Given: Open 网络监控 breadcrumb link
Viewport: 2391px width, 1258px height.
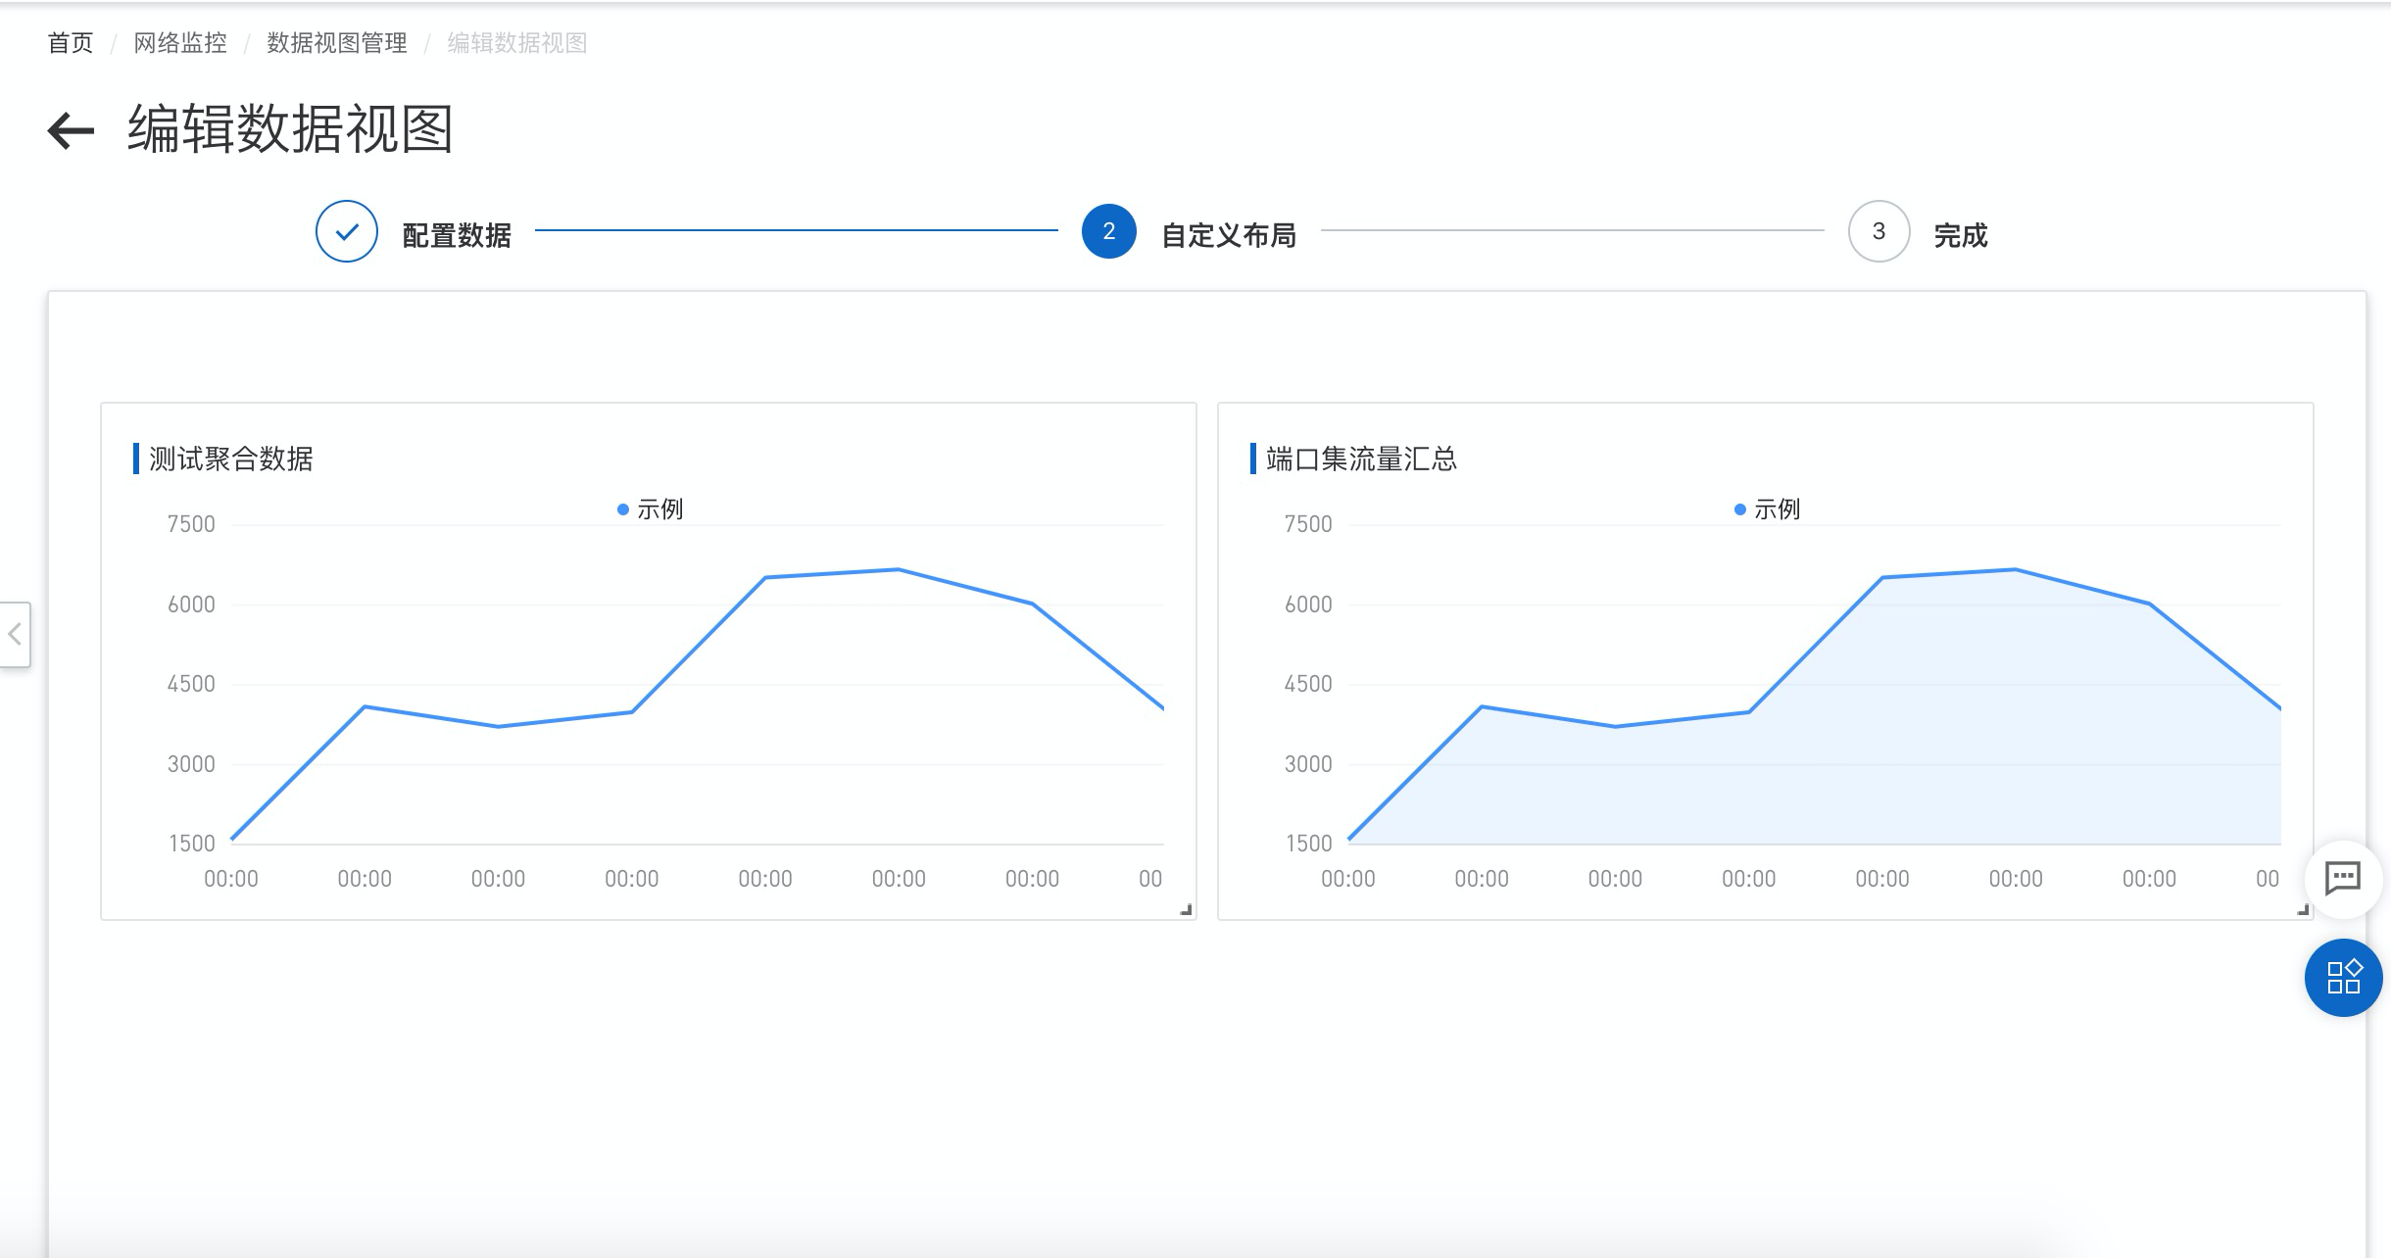Looking at the screenshot, I should [x=180, y=43].
